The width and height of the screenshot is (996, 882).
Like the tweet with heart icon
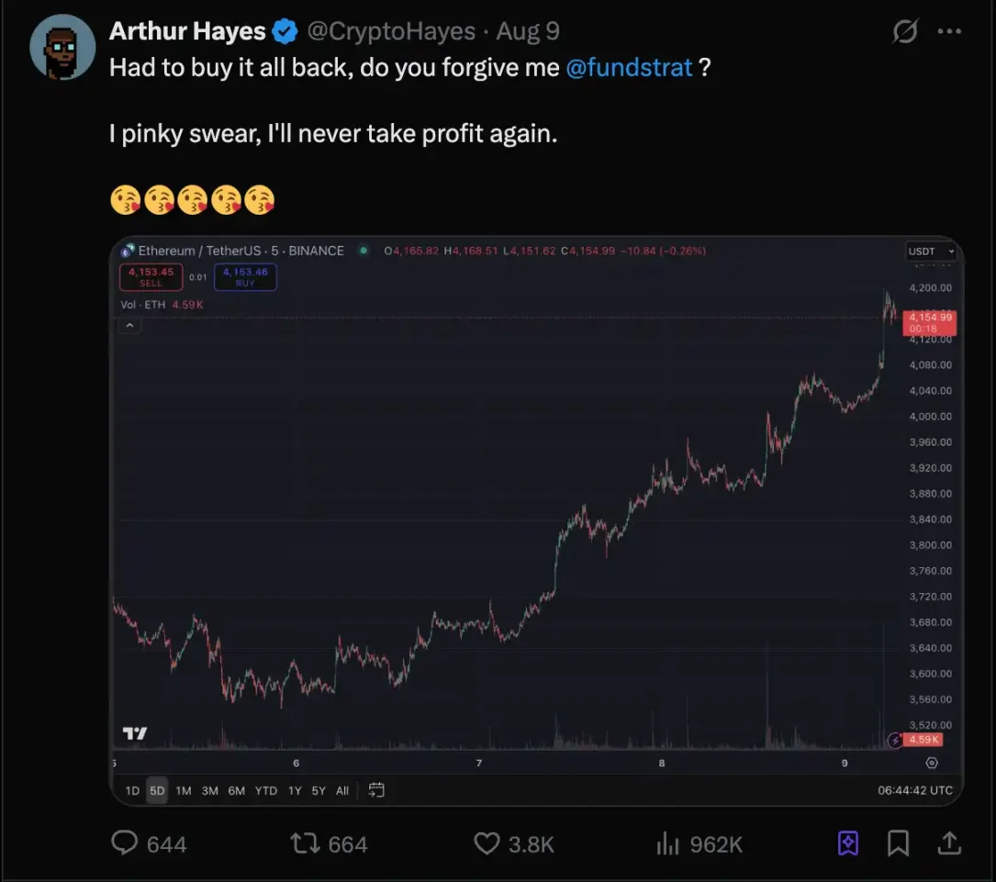(487, 843)
